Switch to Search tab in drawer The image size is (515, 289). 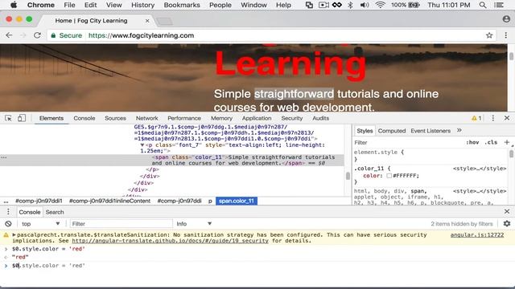tap(55, 212)
